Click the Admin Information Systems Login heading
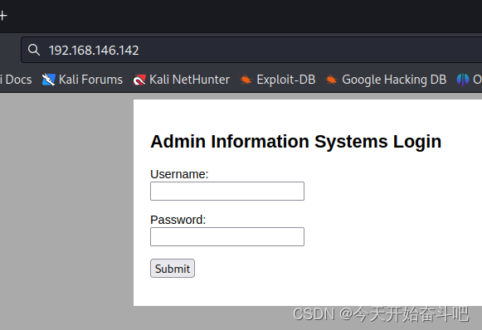Image resolution: width=482 pixels, height=330 pixels. point(295,142)
